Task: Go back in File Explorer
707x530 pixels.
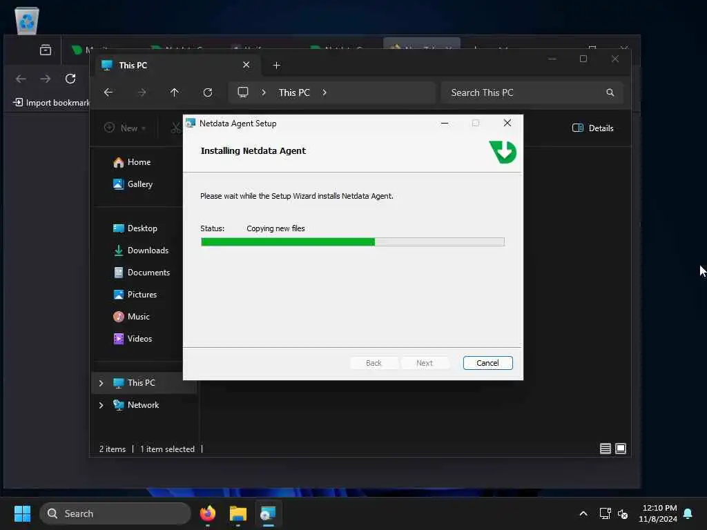Action: tap(108, 92)
